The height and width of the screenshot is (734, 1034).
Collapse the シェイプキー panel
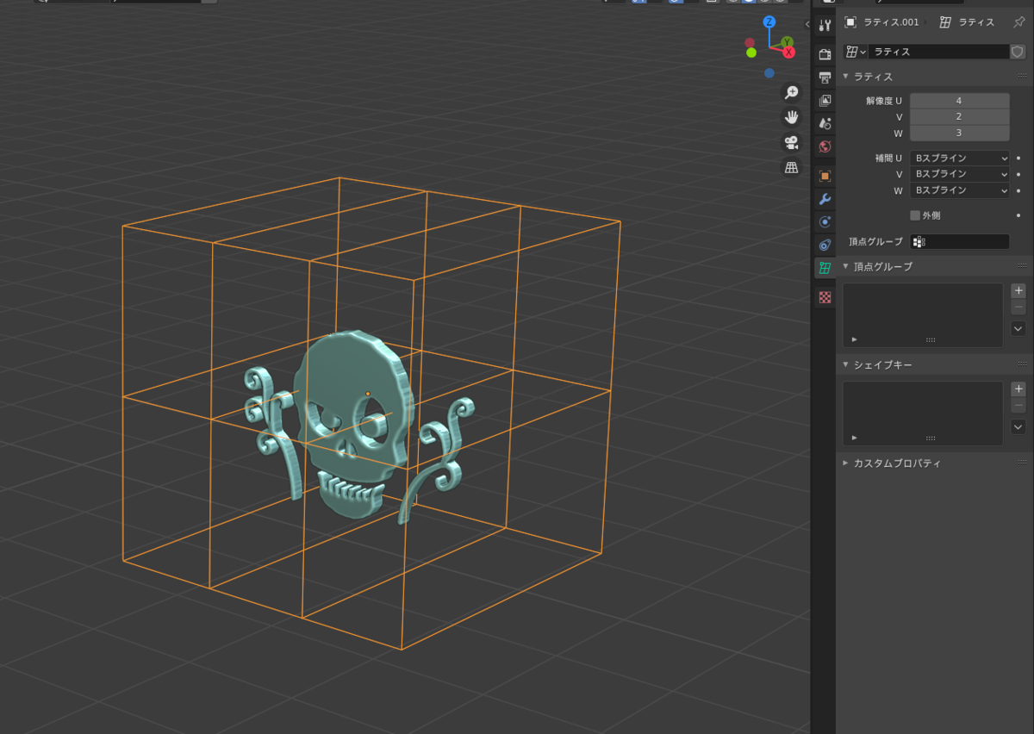click(x=846, y=364)
